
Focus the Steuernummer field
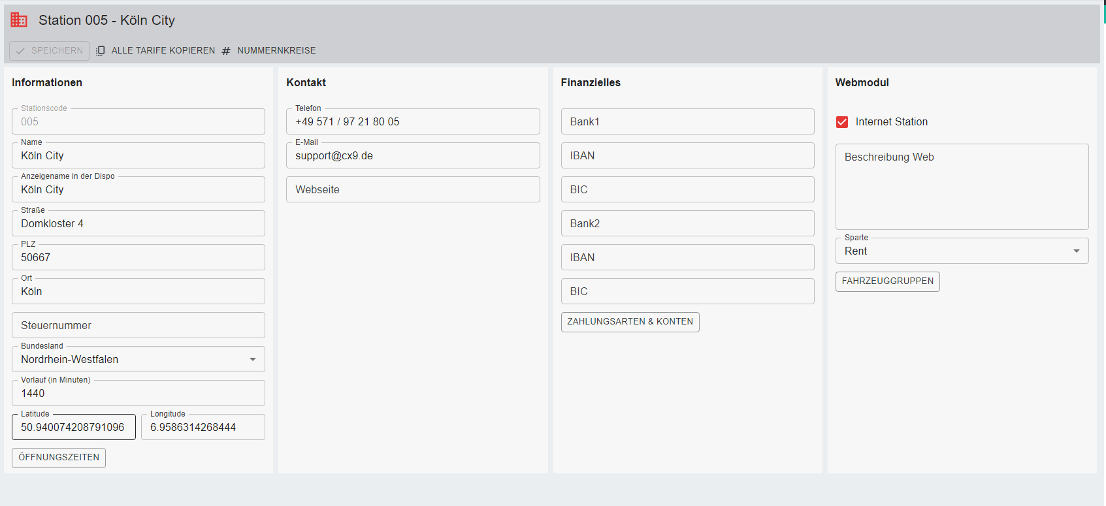[x=138, y=325]
